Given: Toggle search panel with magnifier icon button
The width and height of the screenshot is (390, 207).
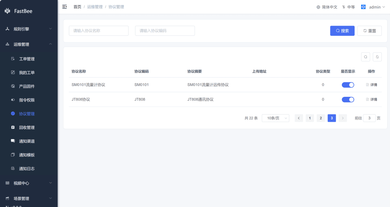Looking at the screenshot, I should pyautogui.click(x=365, y=57).
